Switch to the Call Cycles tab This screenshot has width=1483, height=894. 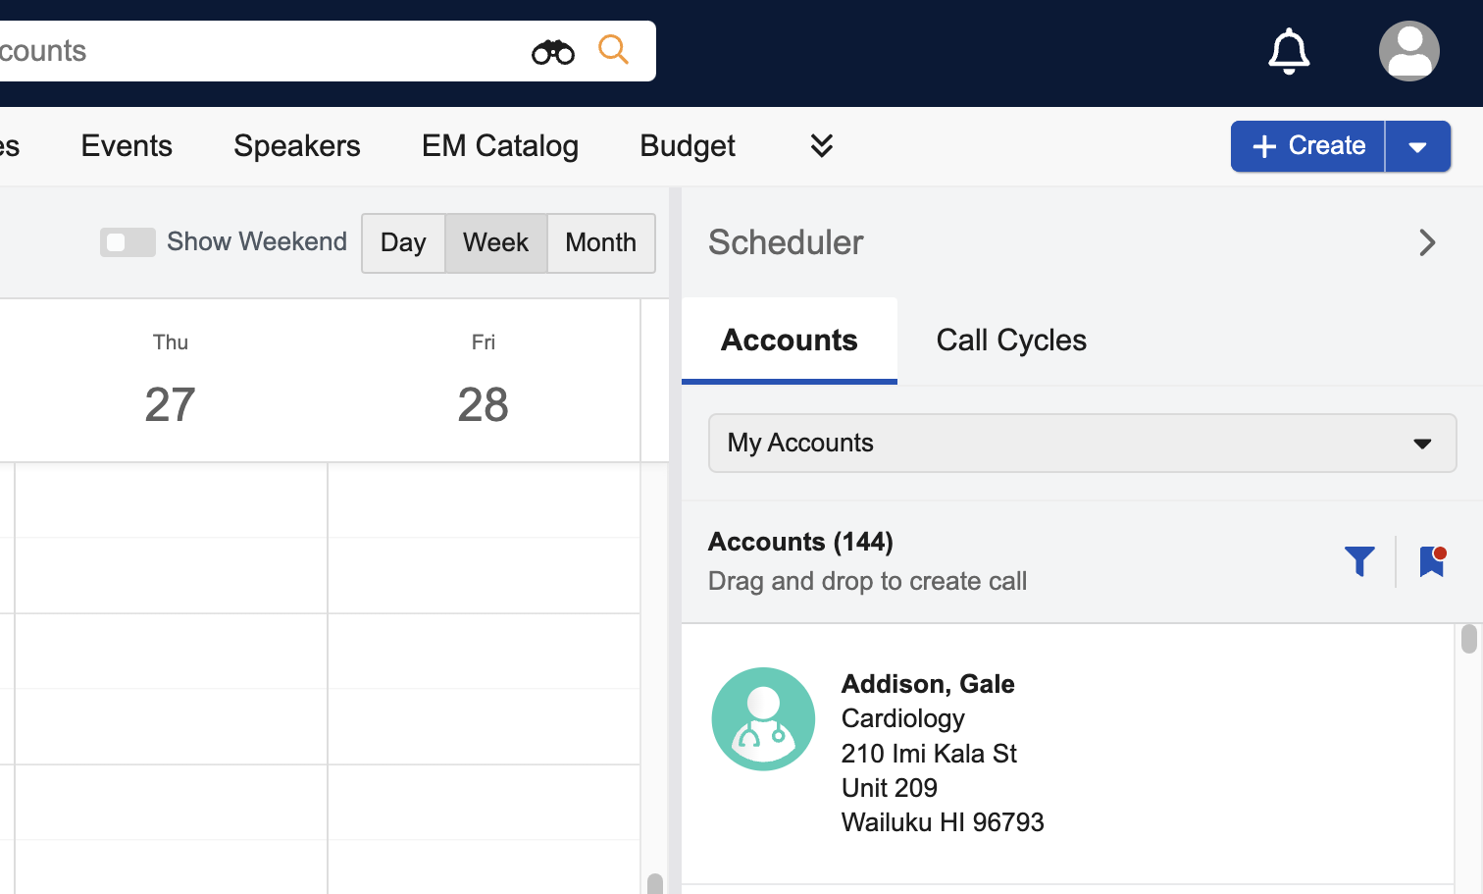(x=1011, y=341)
